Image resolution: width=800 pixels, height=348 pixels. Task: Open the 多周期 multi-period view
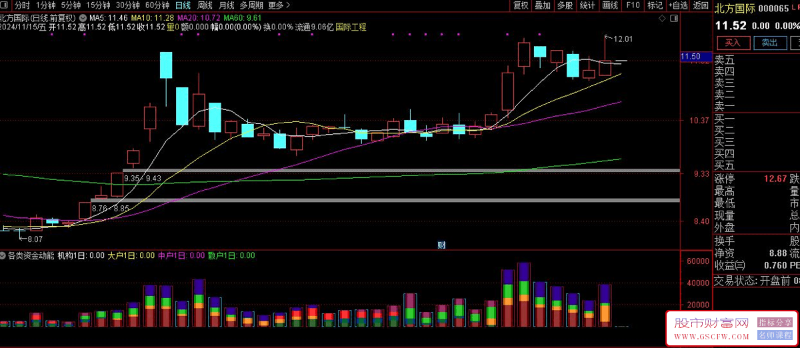[x=252, y=5]
